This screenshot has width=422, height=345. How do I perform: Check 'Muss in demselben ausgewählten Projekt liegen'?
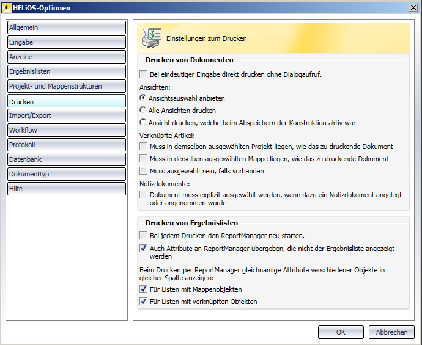(x=144, y=147)
